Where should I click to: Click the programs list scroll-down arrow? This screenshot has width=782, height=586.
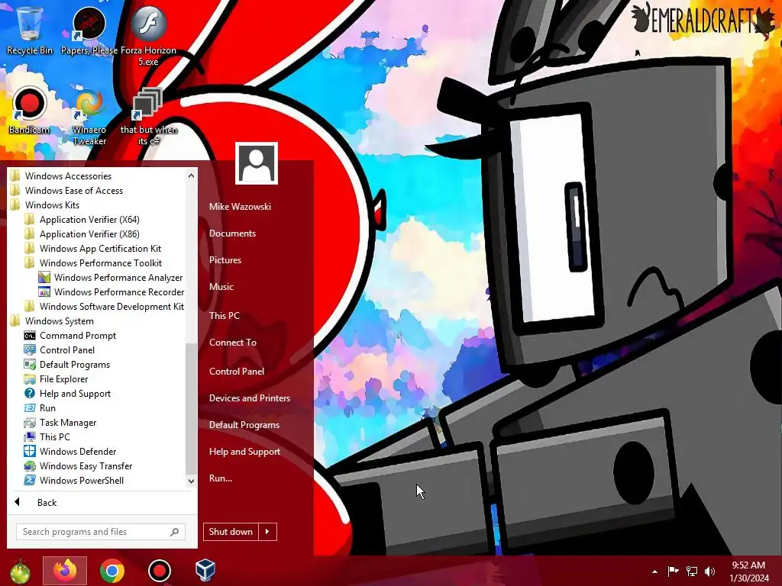click(191, 481)
